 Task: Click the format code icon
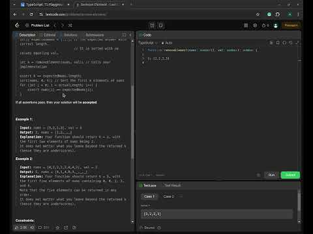tap(271, 43)
